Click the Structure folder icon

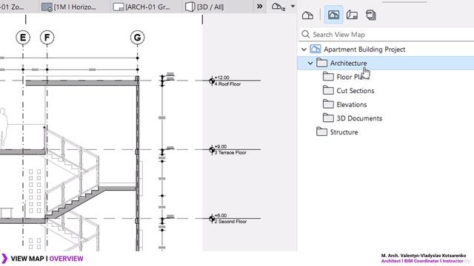321,132
